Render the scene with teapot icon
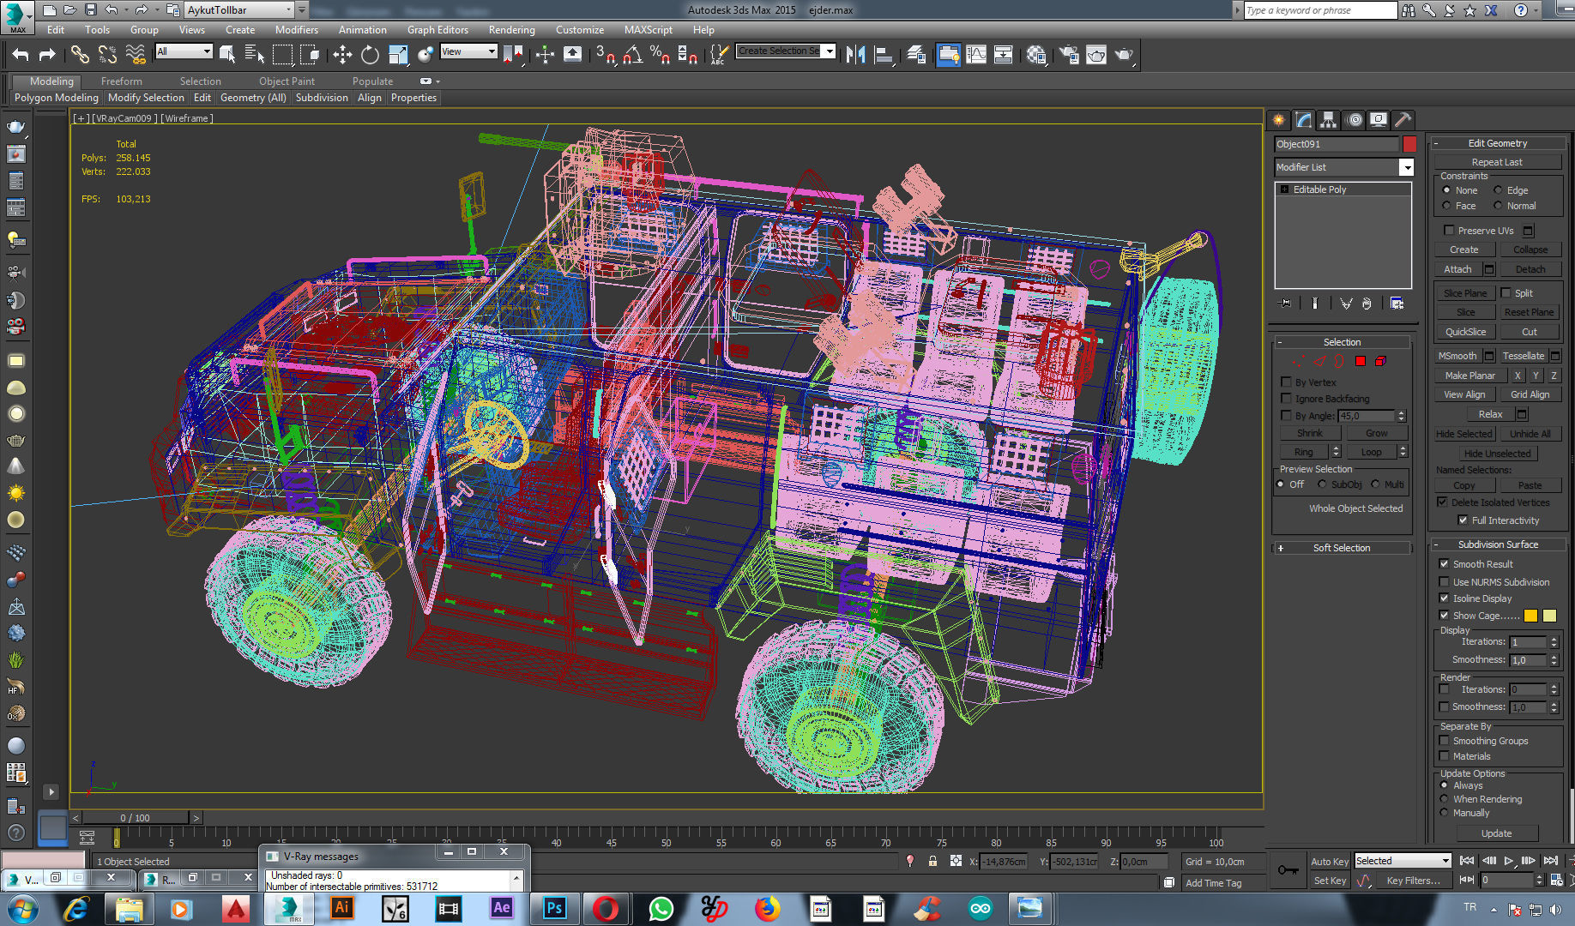The height and width of the screenshot is (926, 1575). click(1124, 55)
